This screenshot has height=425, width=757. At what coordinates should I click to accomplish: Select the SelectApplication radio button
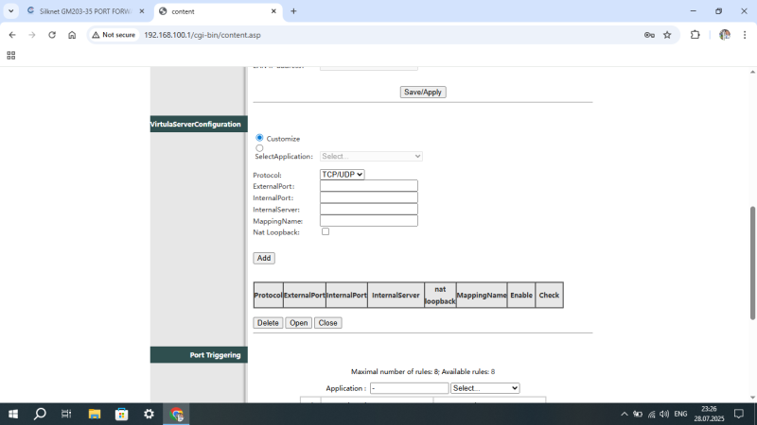[260, 148]
